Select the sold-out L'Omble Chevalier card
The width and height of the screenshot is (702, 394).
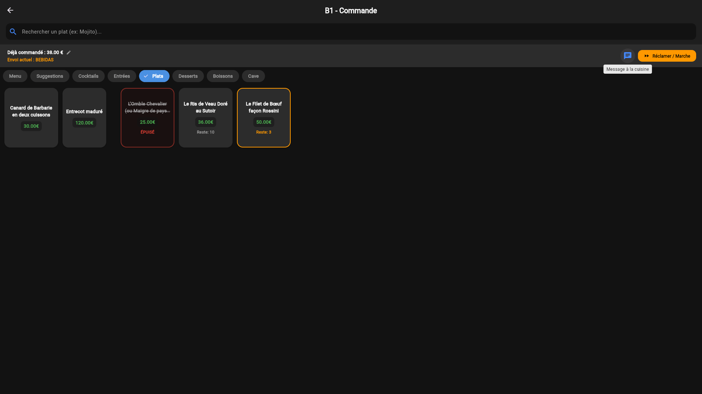pos(147,117)
